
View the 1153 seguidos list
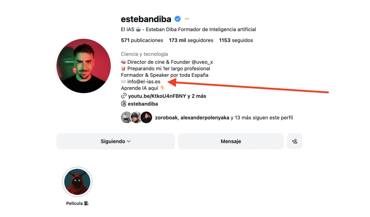tap(236, 41)
